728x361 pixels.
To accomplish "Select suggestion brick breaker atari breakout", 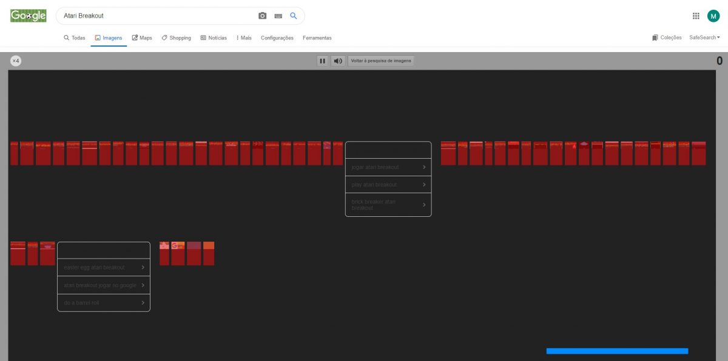I will coord(388,205).
